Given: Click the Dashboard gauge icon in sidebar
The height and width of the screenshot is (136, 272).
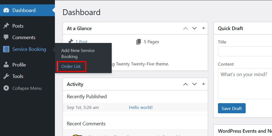Looking at the screenshot, I should tap(6, 10).
